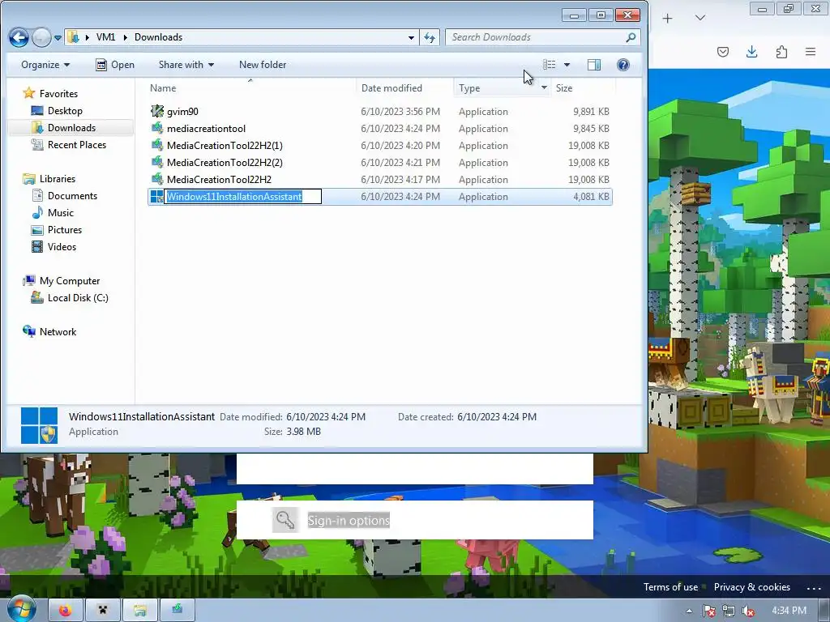Select Downloads in the address breadcrumb

(x=158, y=37)
